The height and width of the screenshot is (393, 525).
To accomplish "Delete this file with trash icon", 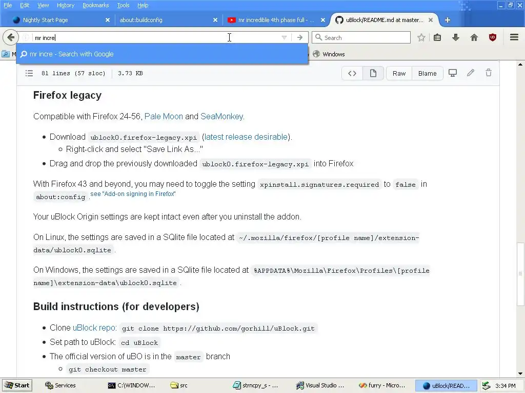I will (x=489, y=73).
